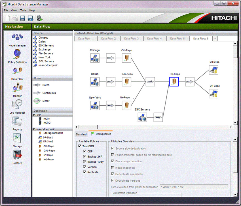This screenshot has width=241, height=206.
Task: Switch to the Data Flow 5 tab
Action: coord(177,39)
